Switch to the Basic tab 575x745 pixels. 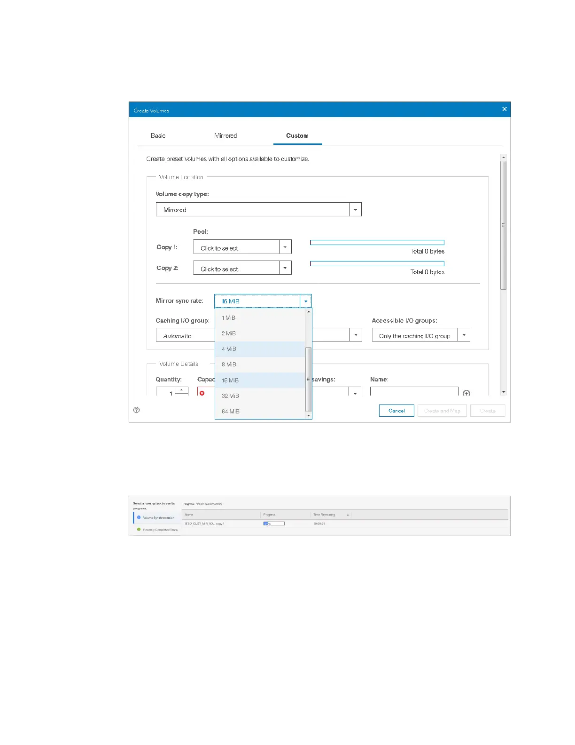(x=158, y=136)
